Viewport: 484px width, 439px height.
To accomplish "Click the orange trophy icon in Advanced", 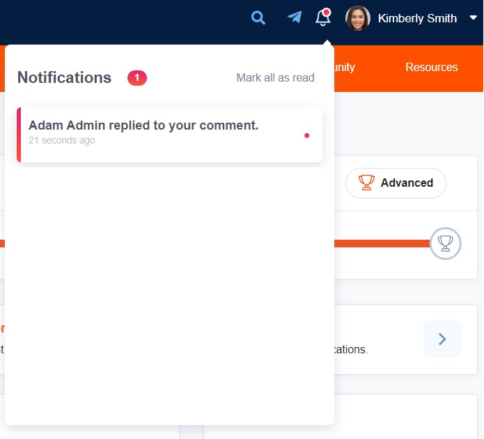I will pos(366,183).
